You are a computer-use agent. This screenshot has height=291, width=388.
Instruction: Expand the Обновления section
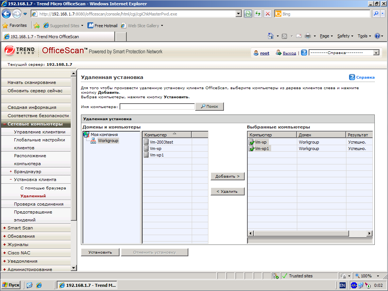pos(5,236)
